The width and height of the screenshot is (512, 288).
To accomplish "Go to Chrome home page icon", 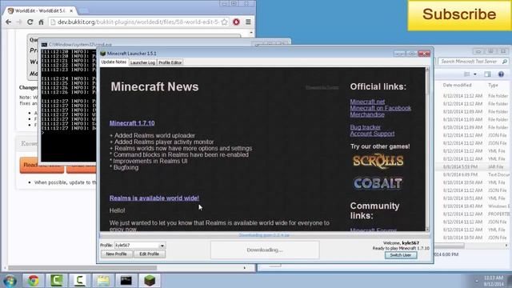I will pos(41,22).
